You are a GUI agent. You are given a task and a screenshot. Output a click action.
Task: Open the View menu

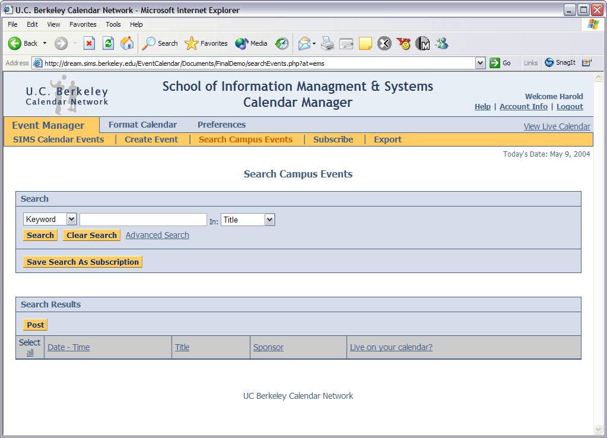click(53, 24)
